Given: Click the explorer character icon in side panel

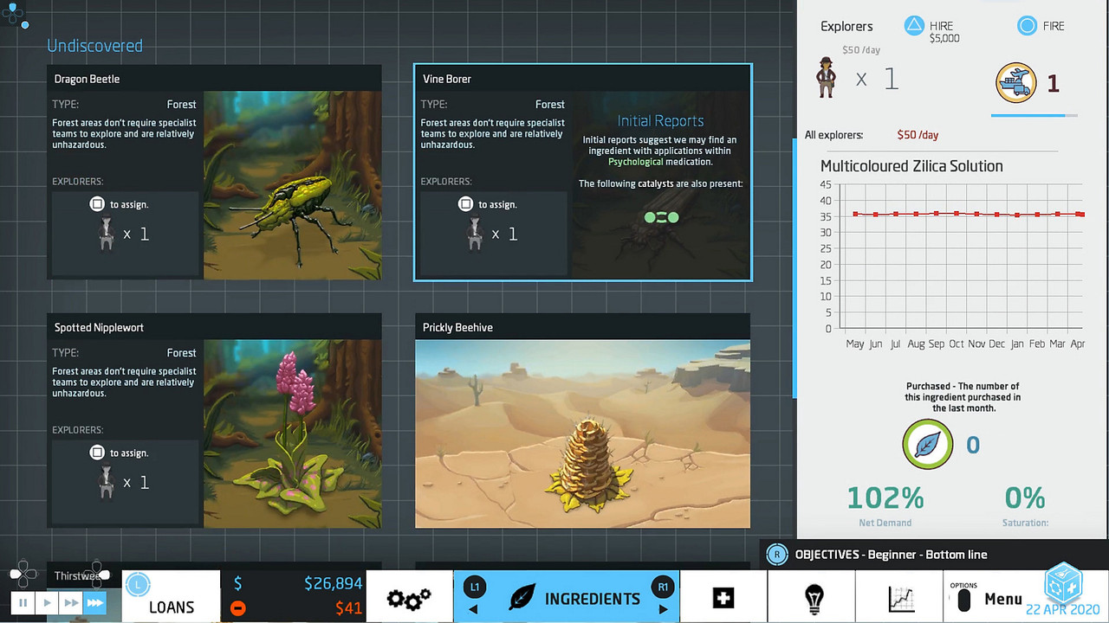Looking at the screenshot, I should pyautogui.click(x=827, y=79).
